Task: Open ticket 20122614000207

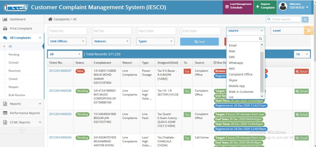Action: tap(60, 71)
